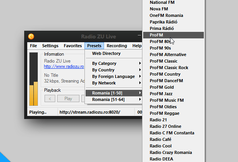This screenshot has width=238, height=162.
Task: Open the Recording menu
Action: tap(117, 46)
